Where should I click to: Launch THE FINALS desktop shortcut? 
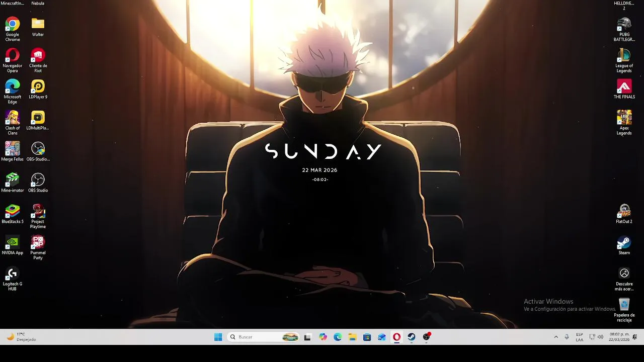[624, 88]
